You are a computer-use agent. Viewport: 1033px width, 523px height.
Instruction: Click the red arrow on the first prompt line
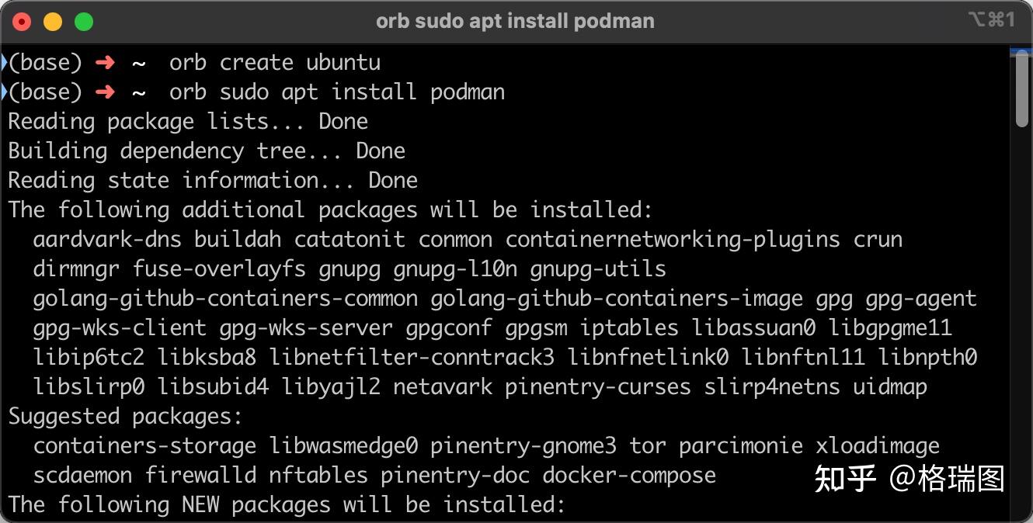(x=105, y=62)
